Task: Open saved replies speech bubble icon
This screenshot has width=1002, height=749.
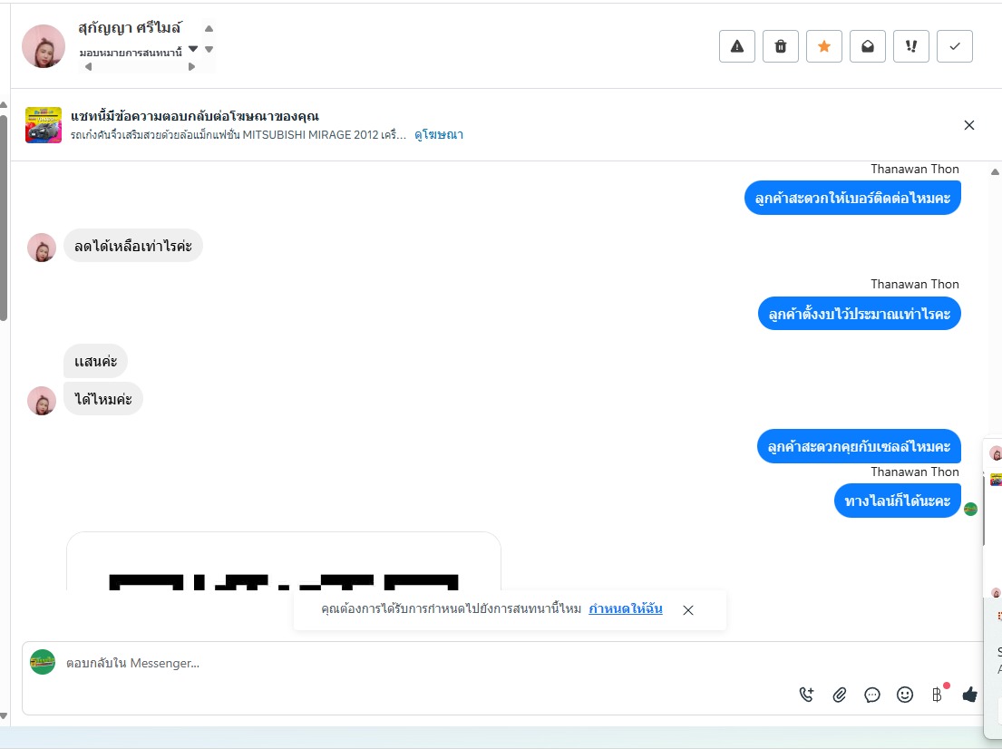Action: [x=871, y=695]
